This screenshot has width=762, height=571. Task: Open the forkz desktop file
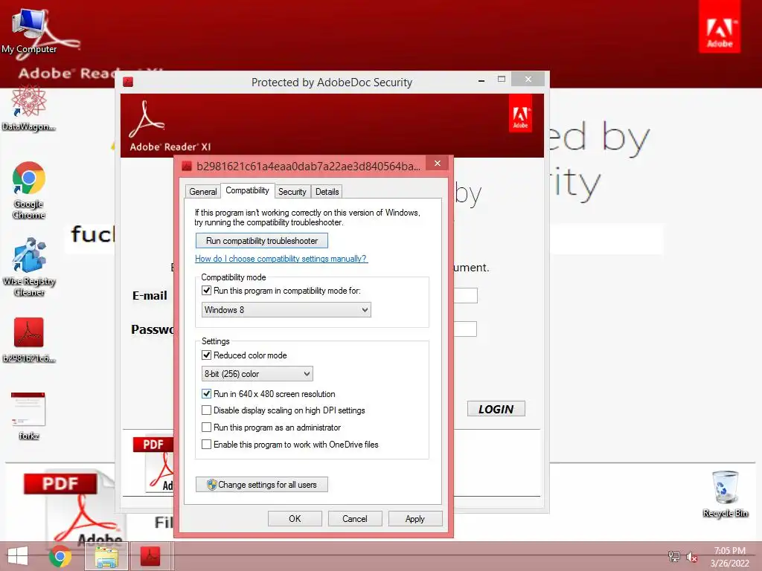(x=29, y=416)
